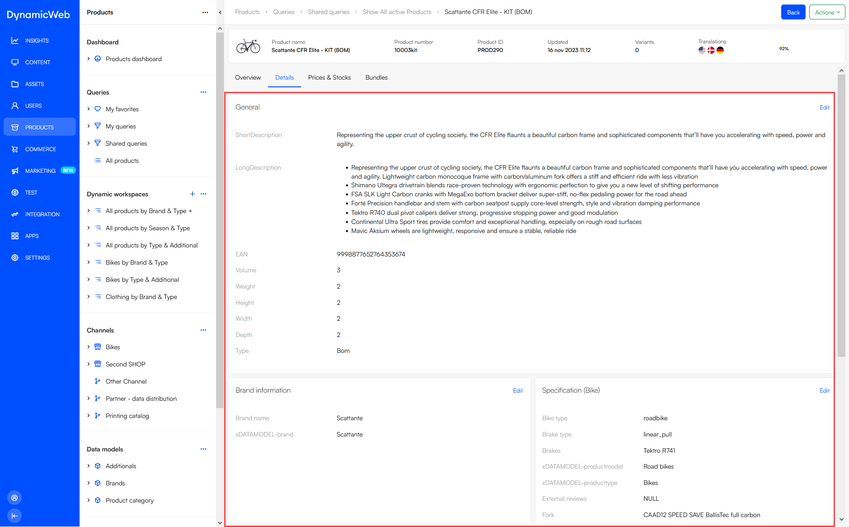Open the Data models more options

point(203,449)
